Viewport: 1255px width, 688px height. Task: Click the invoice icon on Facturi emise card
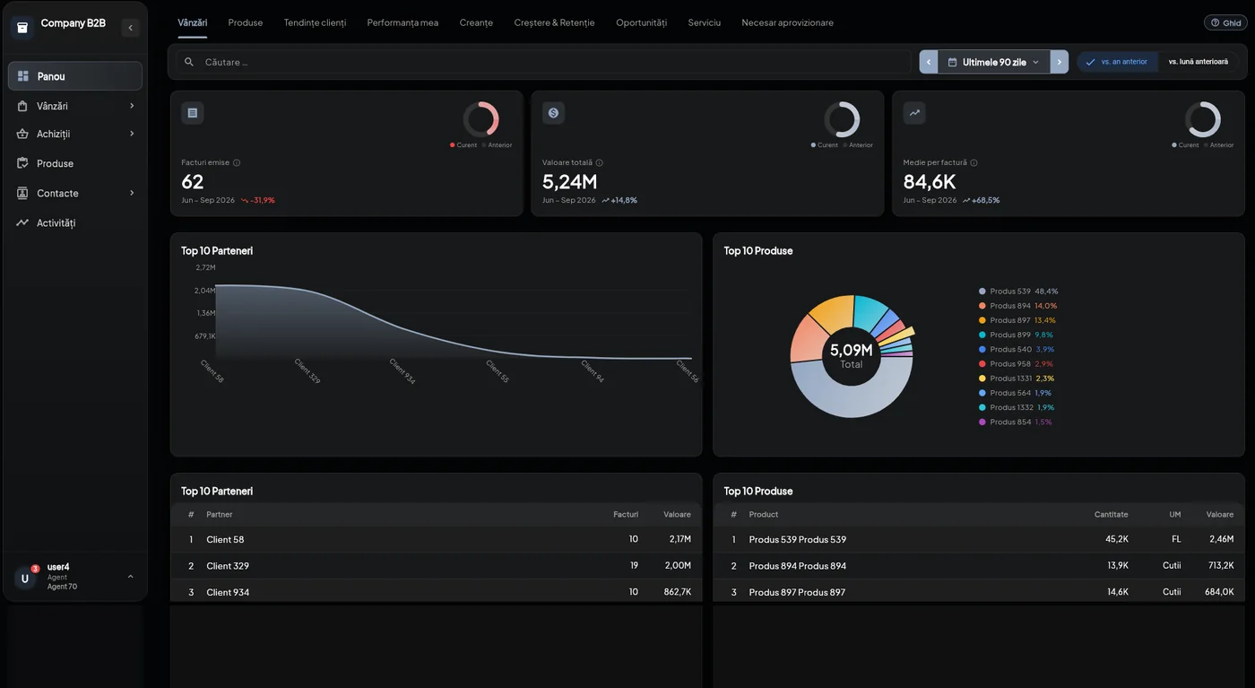tap(192, 113)
